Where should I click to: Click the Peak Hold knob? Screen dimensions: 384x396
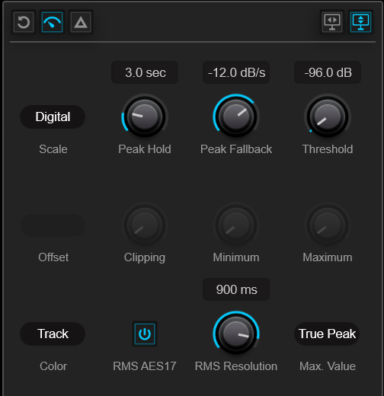click(x=145, y=117)
